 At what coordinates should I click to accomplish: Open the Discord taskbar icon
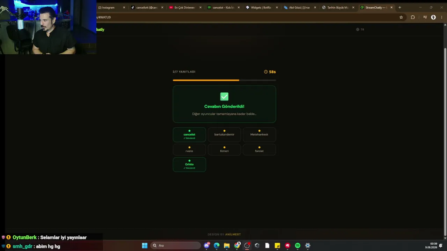point(207,245)
